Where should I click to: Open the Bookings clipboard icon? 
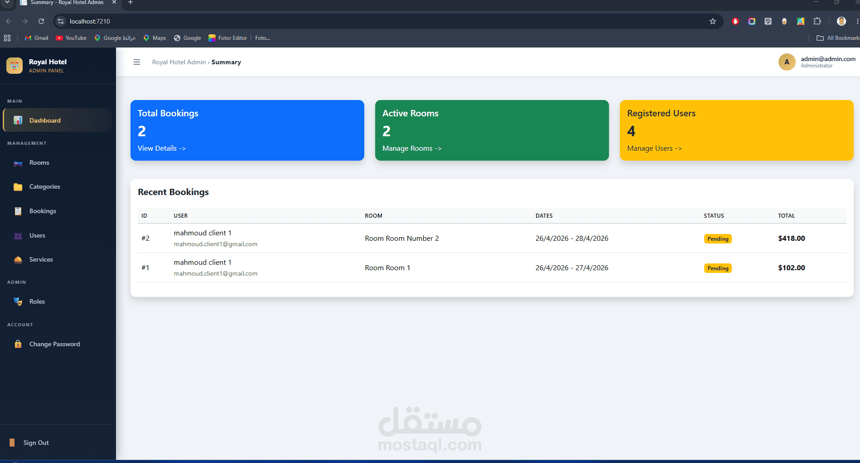click(x=18, y=211)
